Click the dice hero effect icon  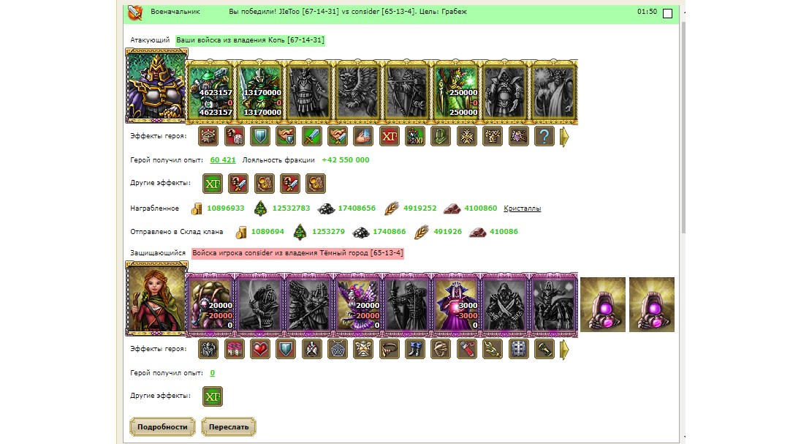(x=234, y=137)
